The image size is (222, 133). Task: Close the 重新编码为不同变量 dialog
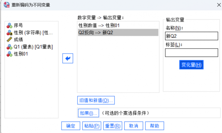(x=219, y=5)
